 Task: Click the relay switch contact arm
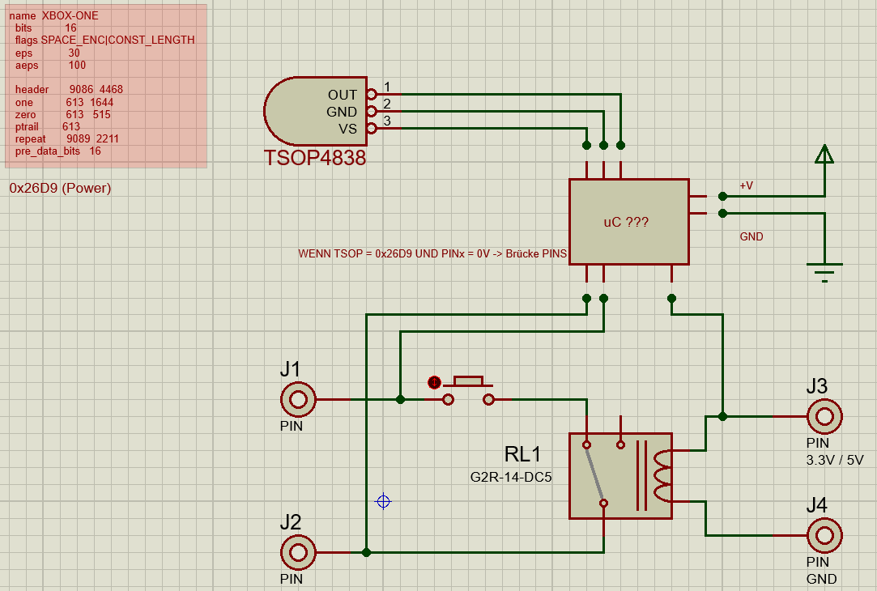(594, 474)
